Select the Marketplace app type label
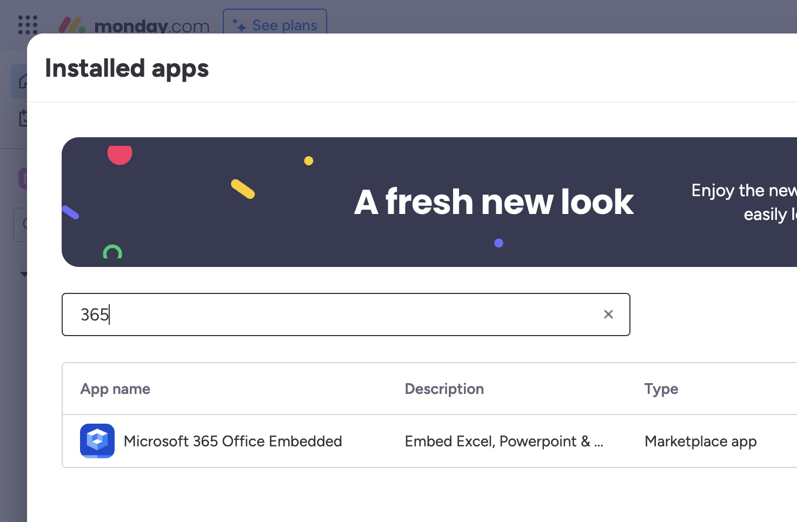The image size is (797, 522). 700,441
